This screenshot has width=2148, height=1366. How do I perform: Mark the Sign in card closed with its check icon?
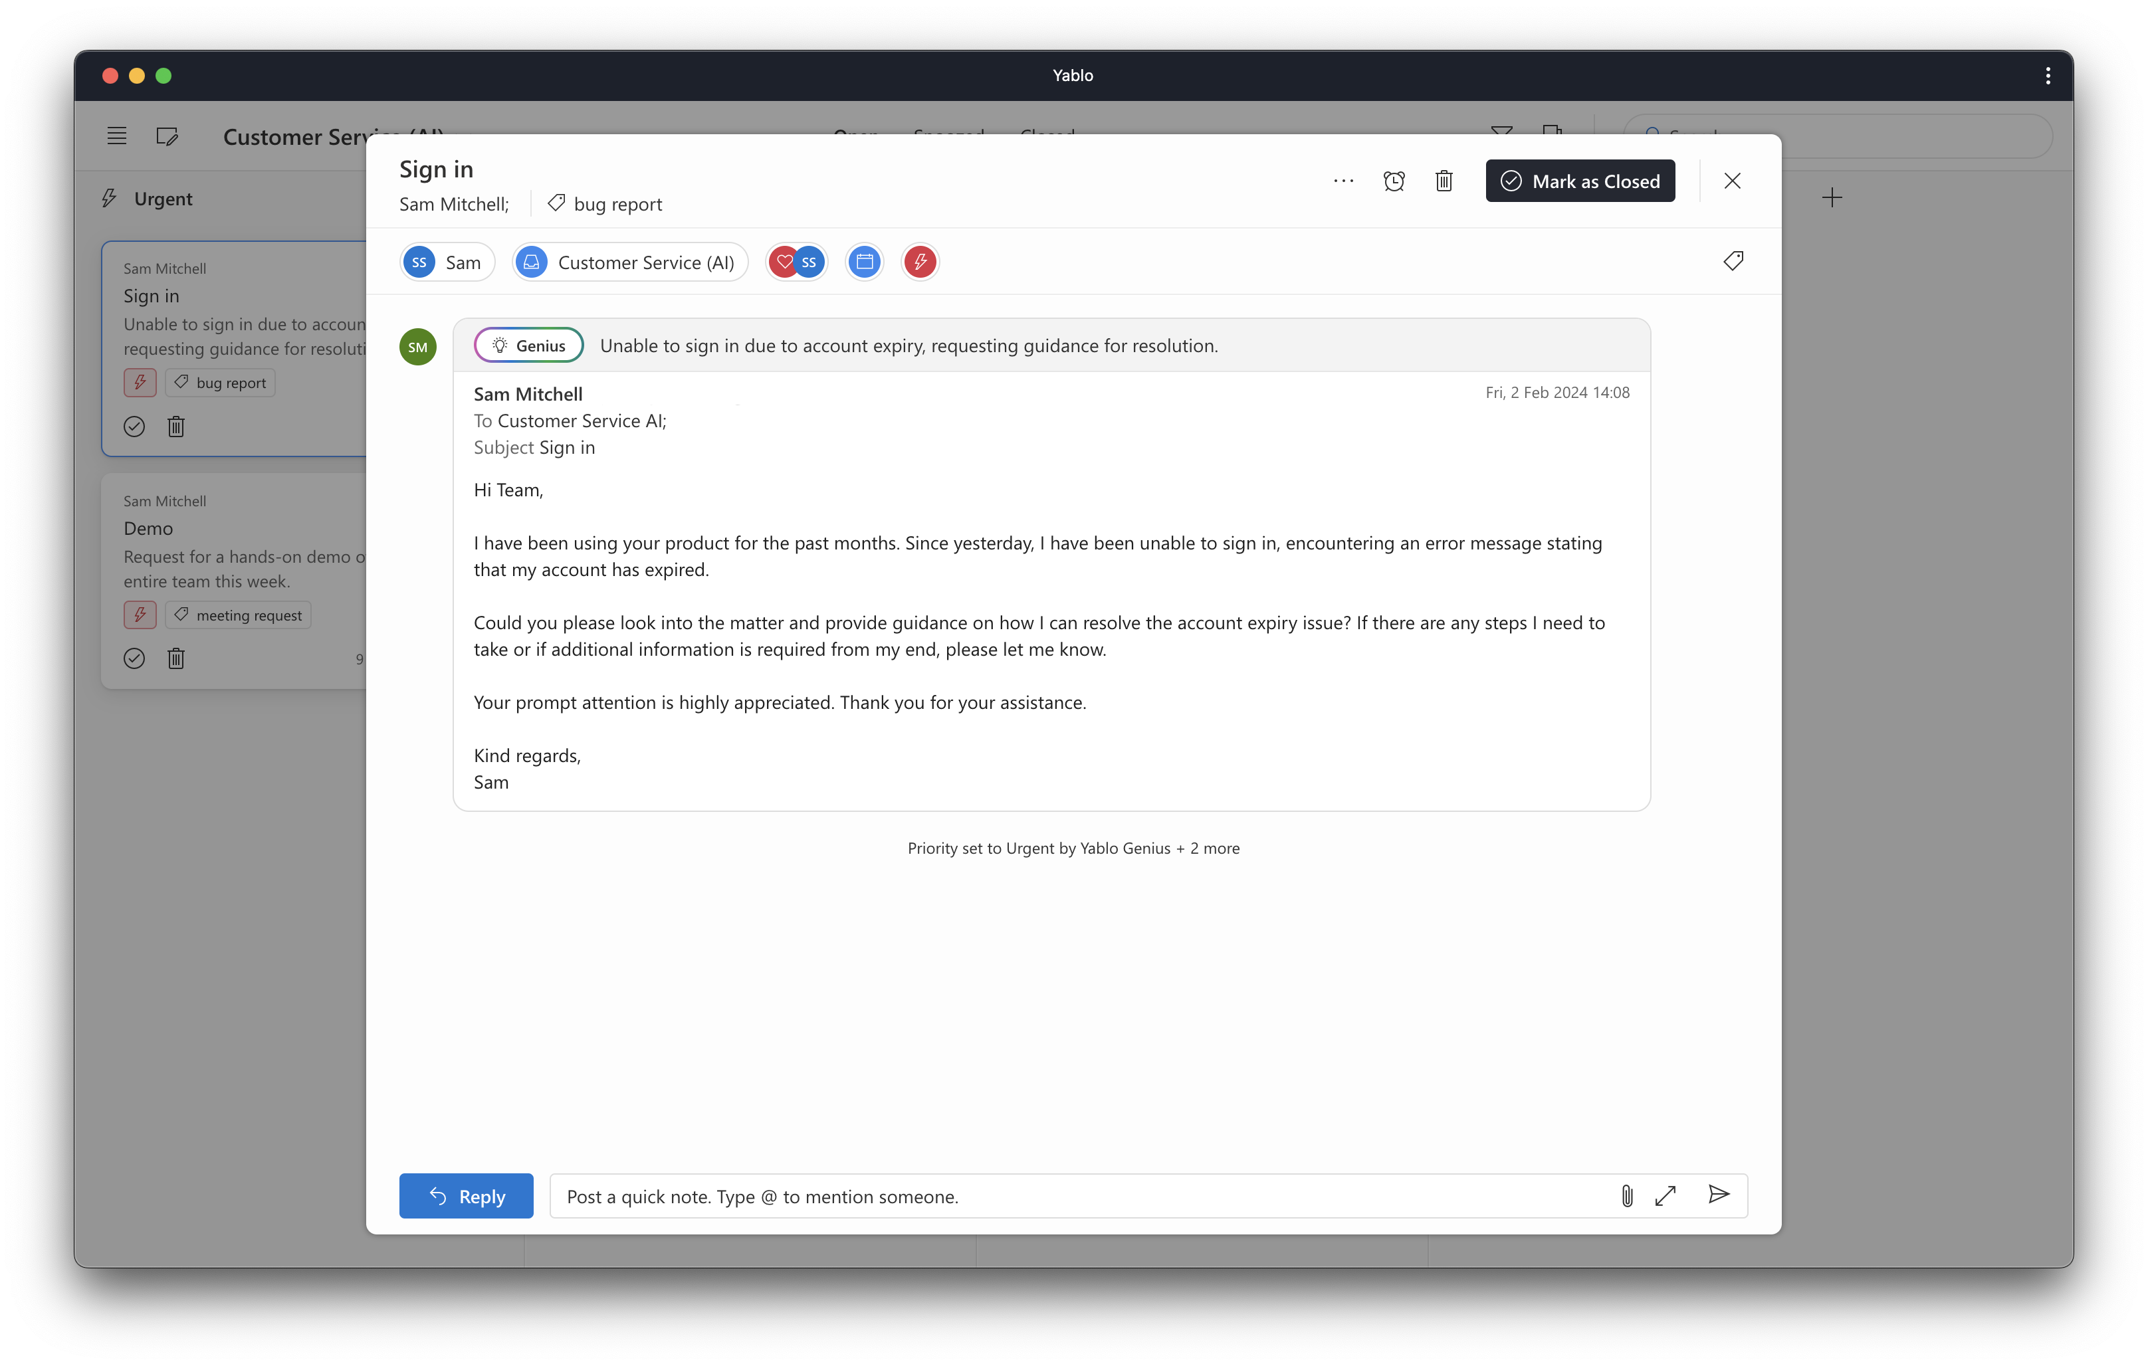(x=134, y=426)
